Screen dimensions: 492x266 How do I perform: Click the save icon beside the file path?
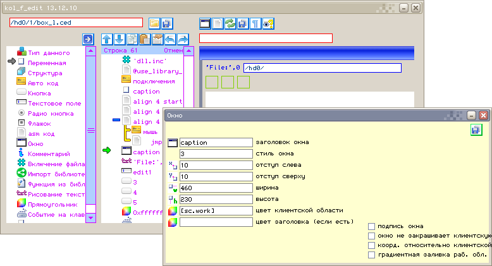167,23
